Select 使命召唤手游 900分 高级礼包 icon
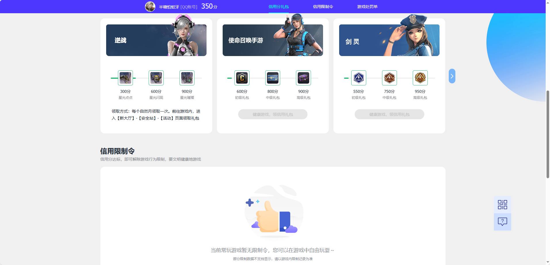 303,78
